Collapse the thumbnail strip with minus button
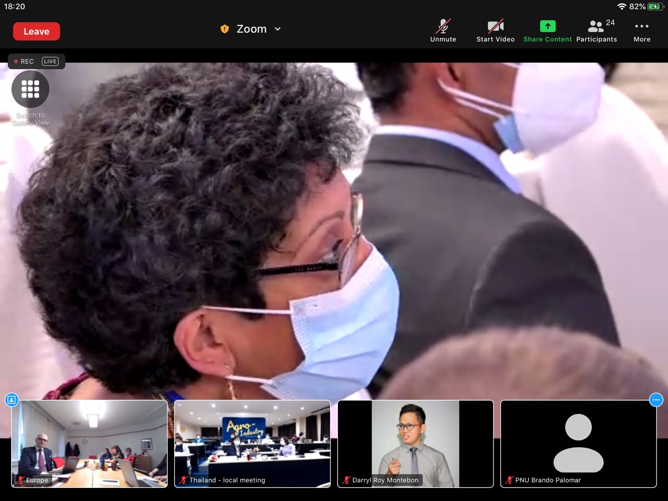 pos(656,400)
